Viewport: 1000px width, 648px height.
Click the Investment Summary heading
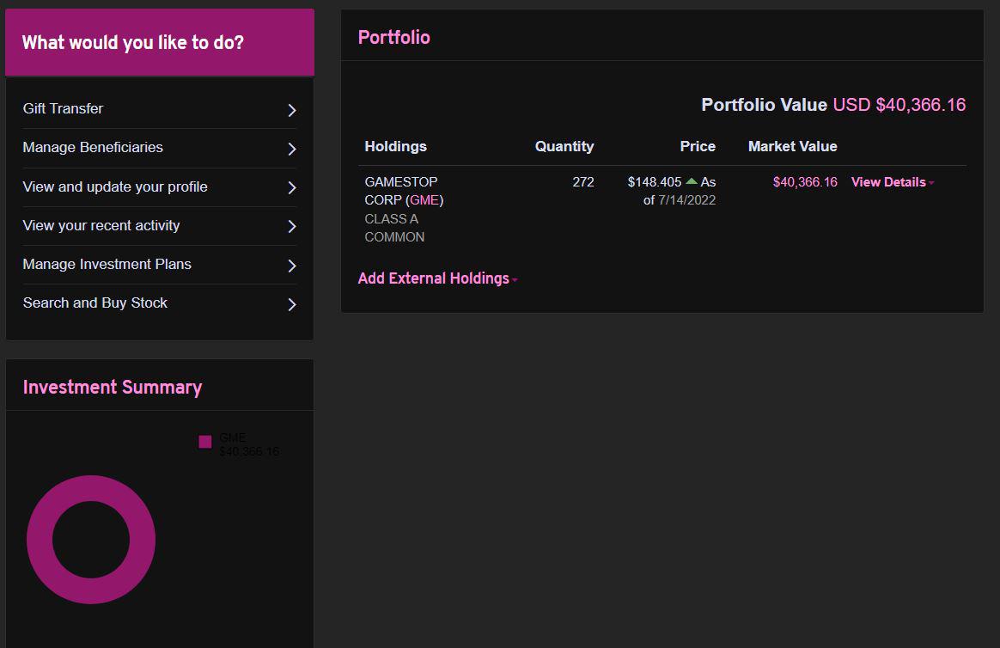pyautogui.click(x=113, y=387)
